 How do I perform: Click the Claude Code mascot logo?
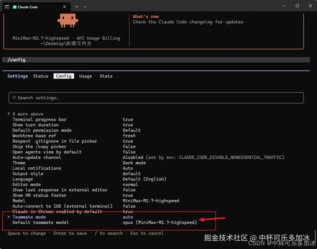(x=68, y=20)
